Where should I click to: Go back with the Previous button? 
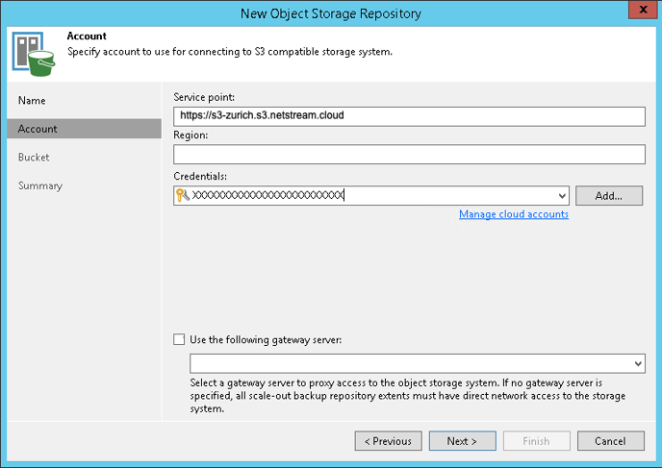point(388,441)
